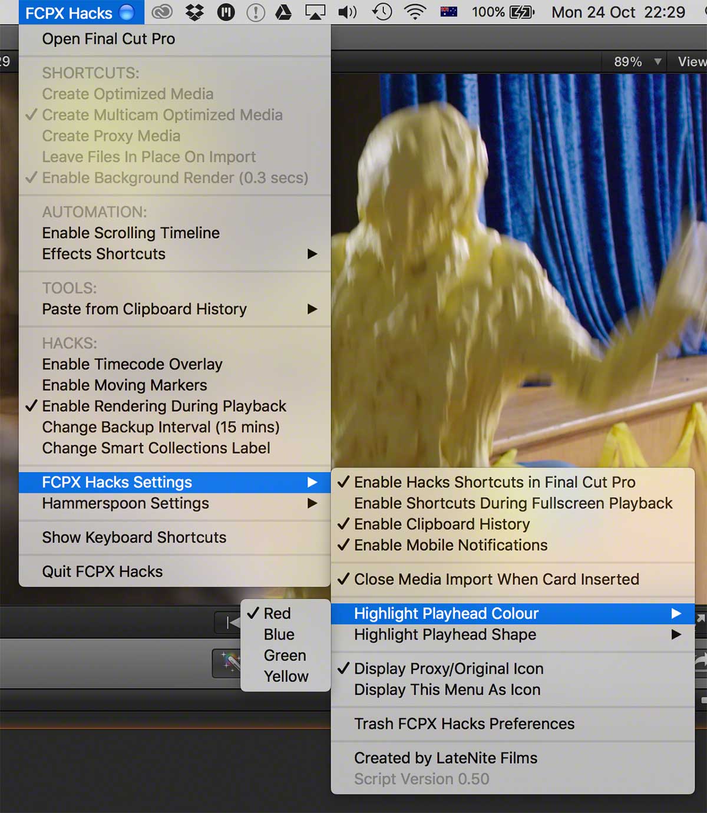Image resolution: width=707 pixels, height=813 pixels.
Task: Expand Paste from Clipboard History submenu
Action: [174, 309]
